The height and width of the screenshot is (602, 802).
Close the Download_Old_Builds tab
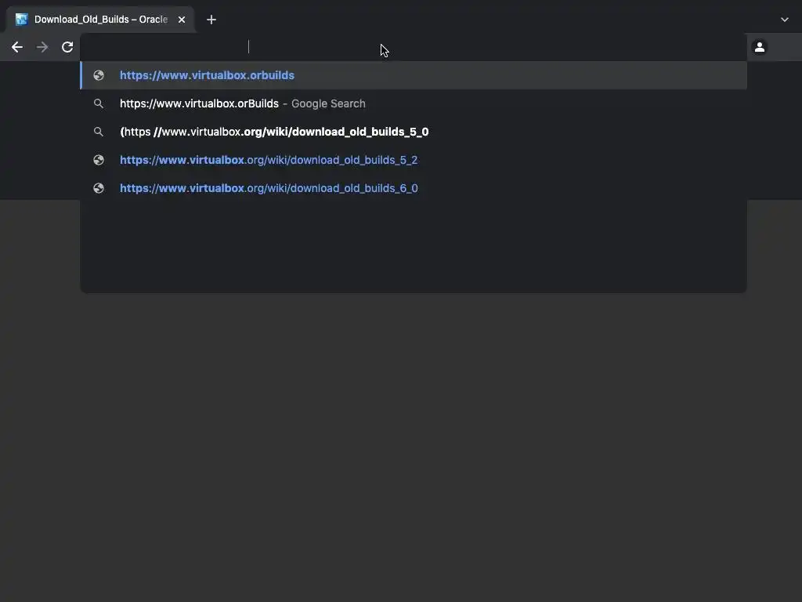pyautogui.click(x=182, y=20)
